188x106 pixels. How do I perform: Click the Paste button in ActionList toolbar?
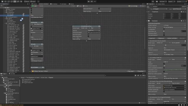tap(85, 6)
